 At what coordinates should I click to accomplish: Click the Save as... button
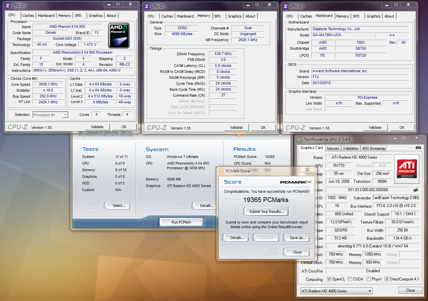click(x=297, y=238)
